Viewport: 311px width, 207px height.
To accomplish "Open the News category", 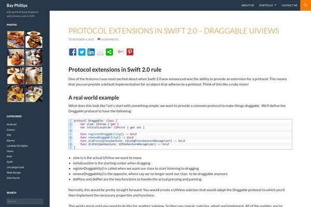I will coord(10,151).
